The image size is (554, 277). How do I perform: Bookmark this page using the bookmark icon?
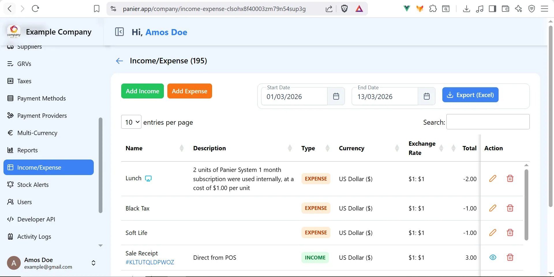(97, 9)
